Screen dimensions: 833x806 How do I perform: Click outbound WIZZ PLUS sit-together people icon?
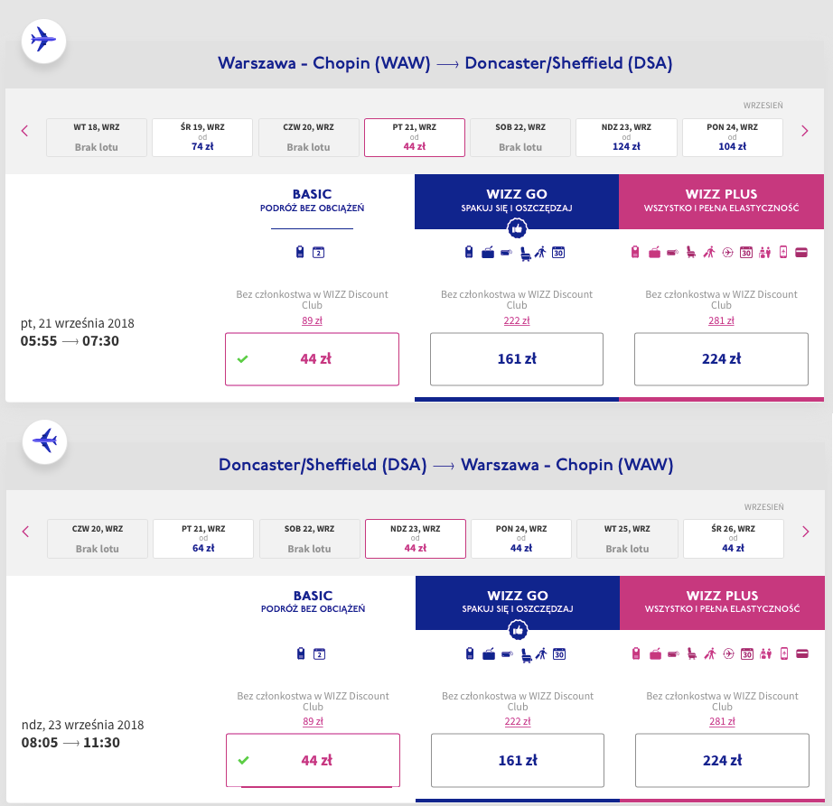(x=764, y=253)
